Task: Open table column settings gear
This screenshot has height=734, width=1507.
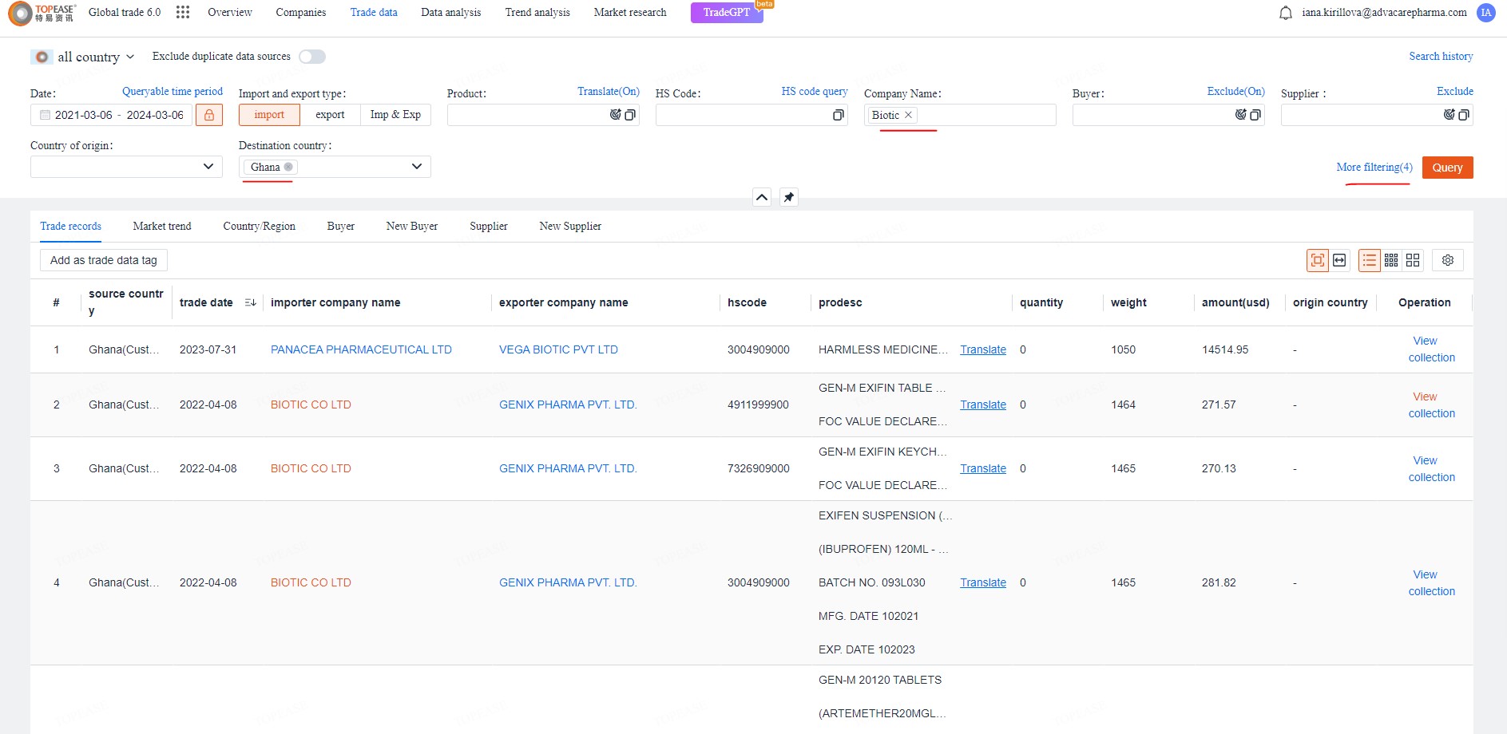Action: (x=1448, y=260)
